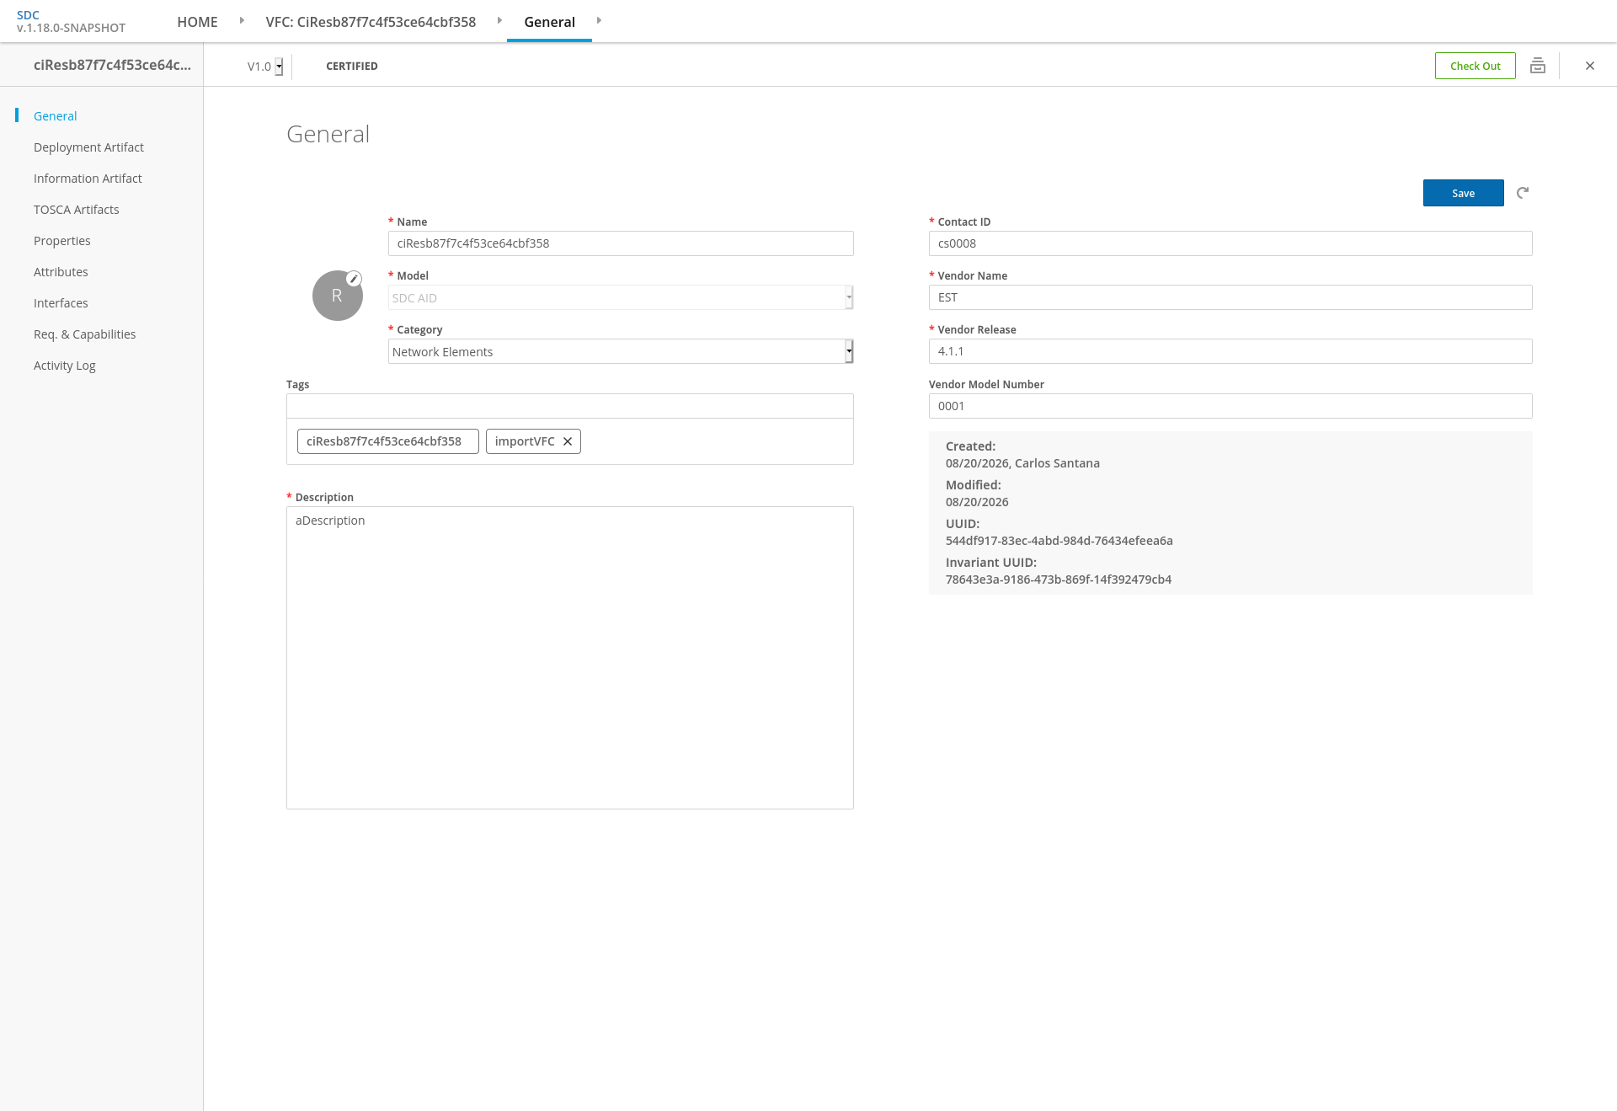
Task: Click the CERTIFIED status label
Action: point(352,66)
